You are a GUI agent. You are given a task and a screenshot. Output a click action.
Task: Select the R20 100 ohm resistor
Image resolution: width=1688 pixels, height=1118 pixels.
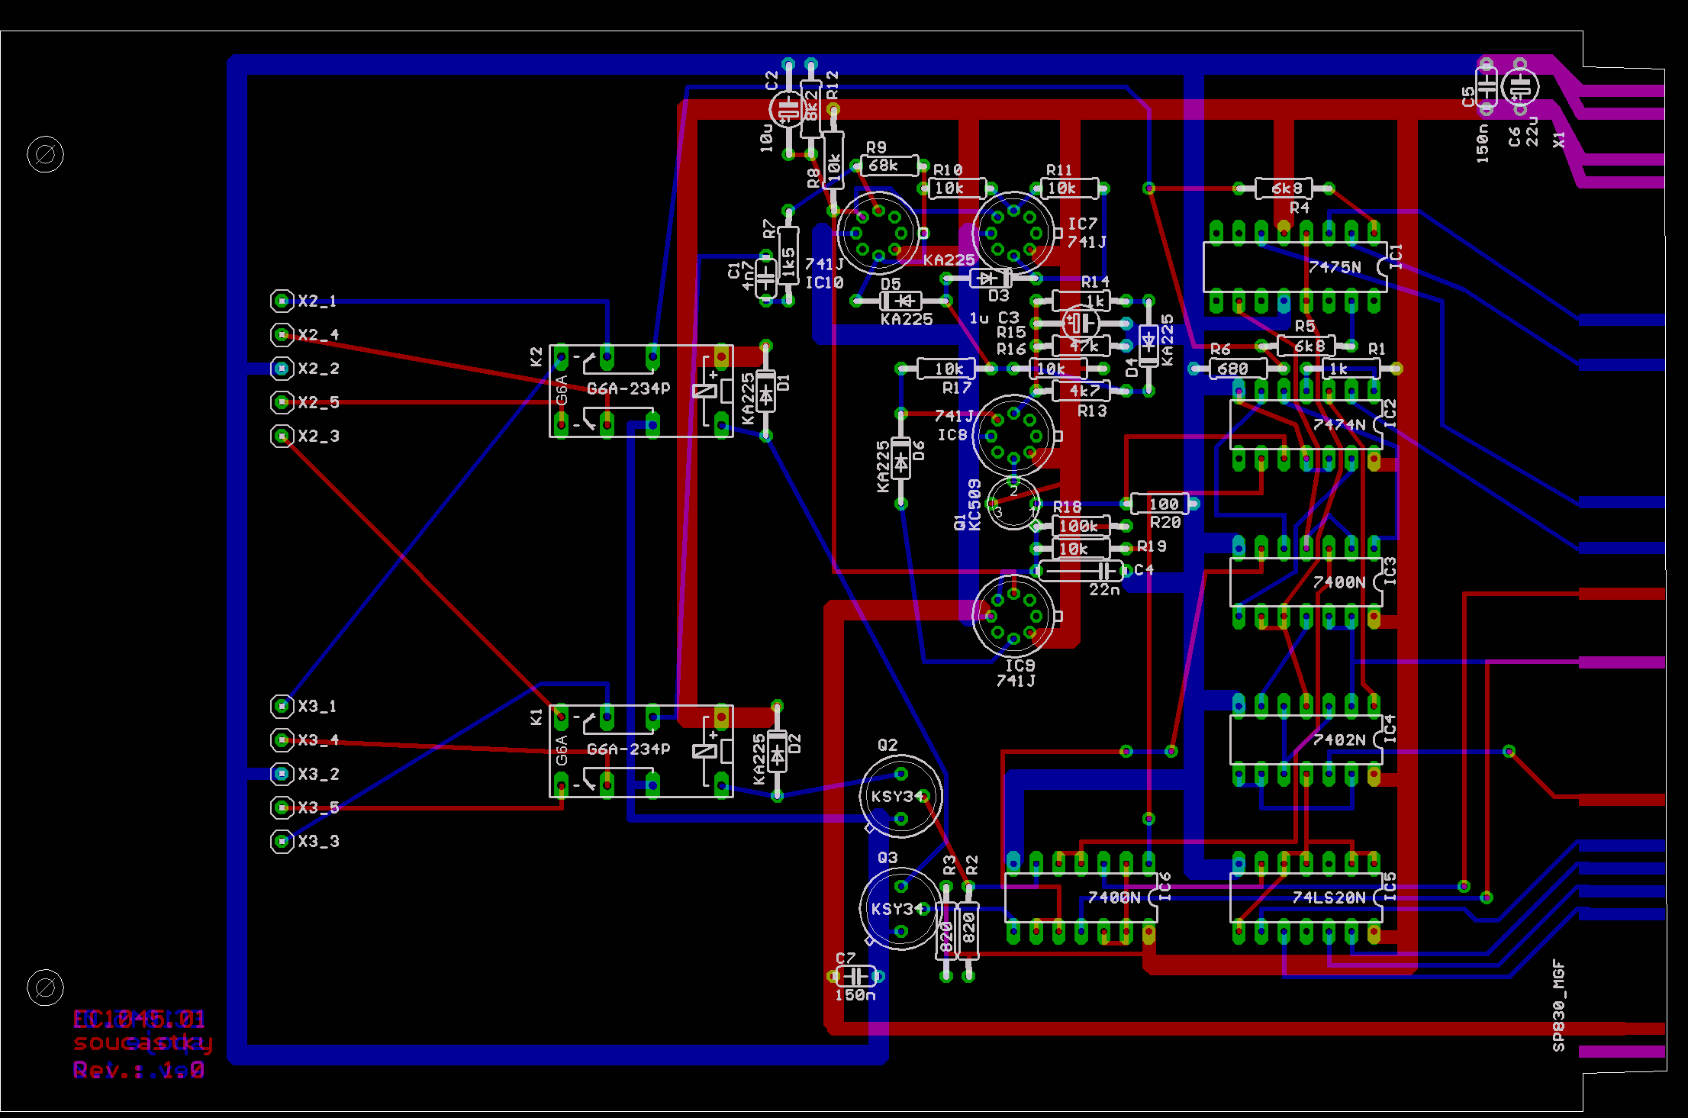click(1159, 504)
